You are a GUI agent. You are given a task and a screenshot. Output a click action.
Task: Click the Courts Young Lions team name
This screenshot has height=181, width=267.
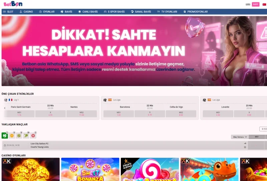click(x=39, y=147)
